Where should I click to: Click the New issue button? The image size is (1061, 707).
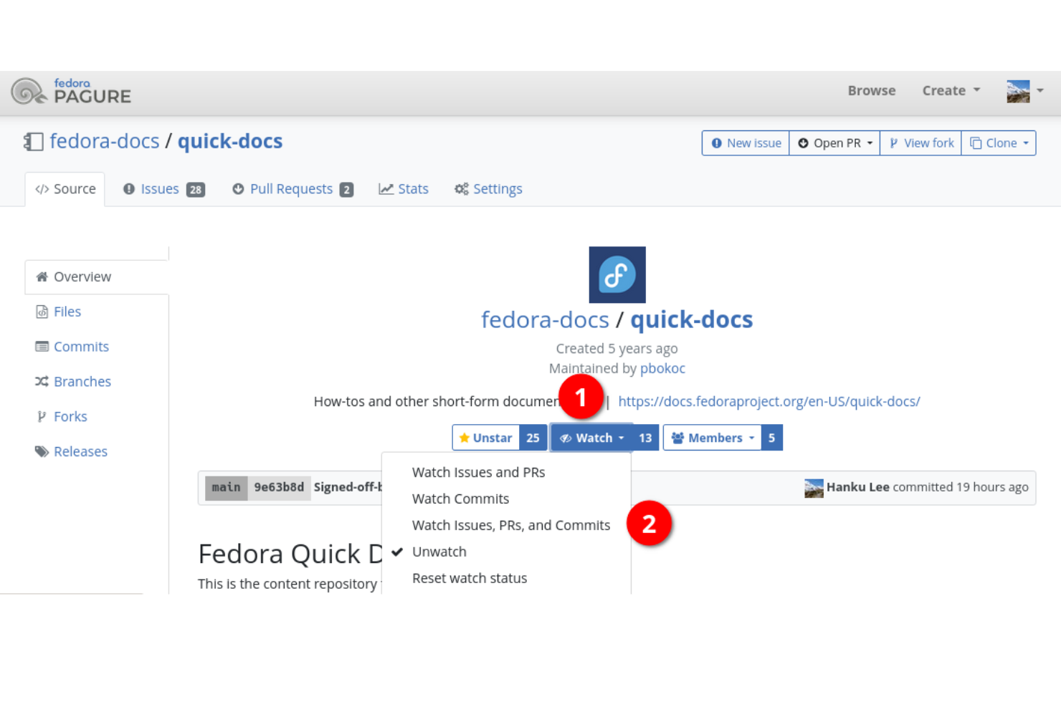click(745, 143)
